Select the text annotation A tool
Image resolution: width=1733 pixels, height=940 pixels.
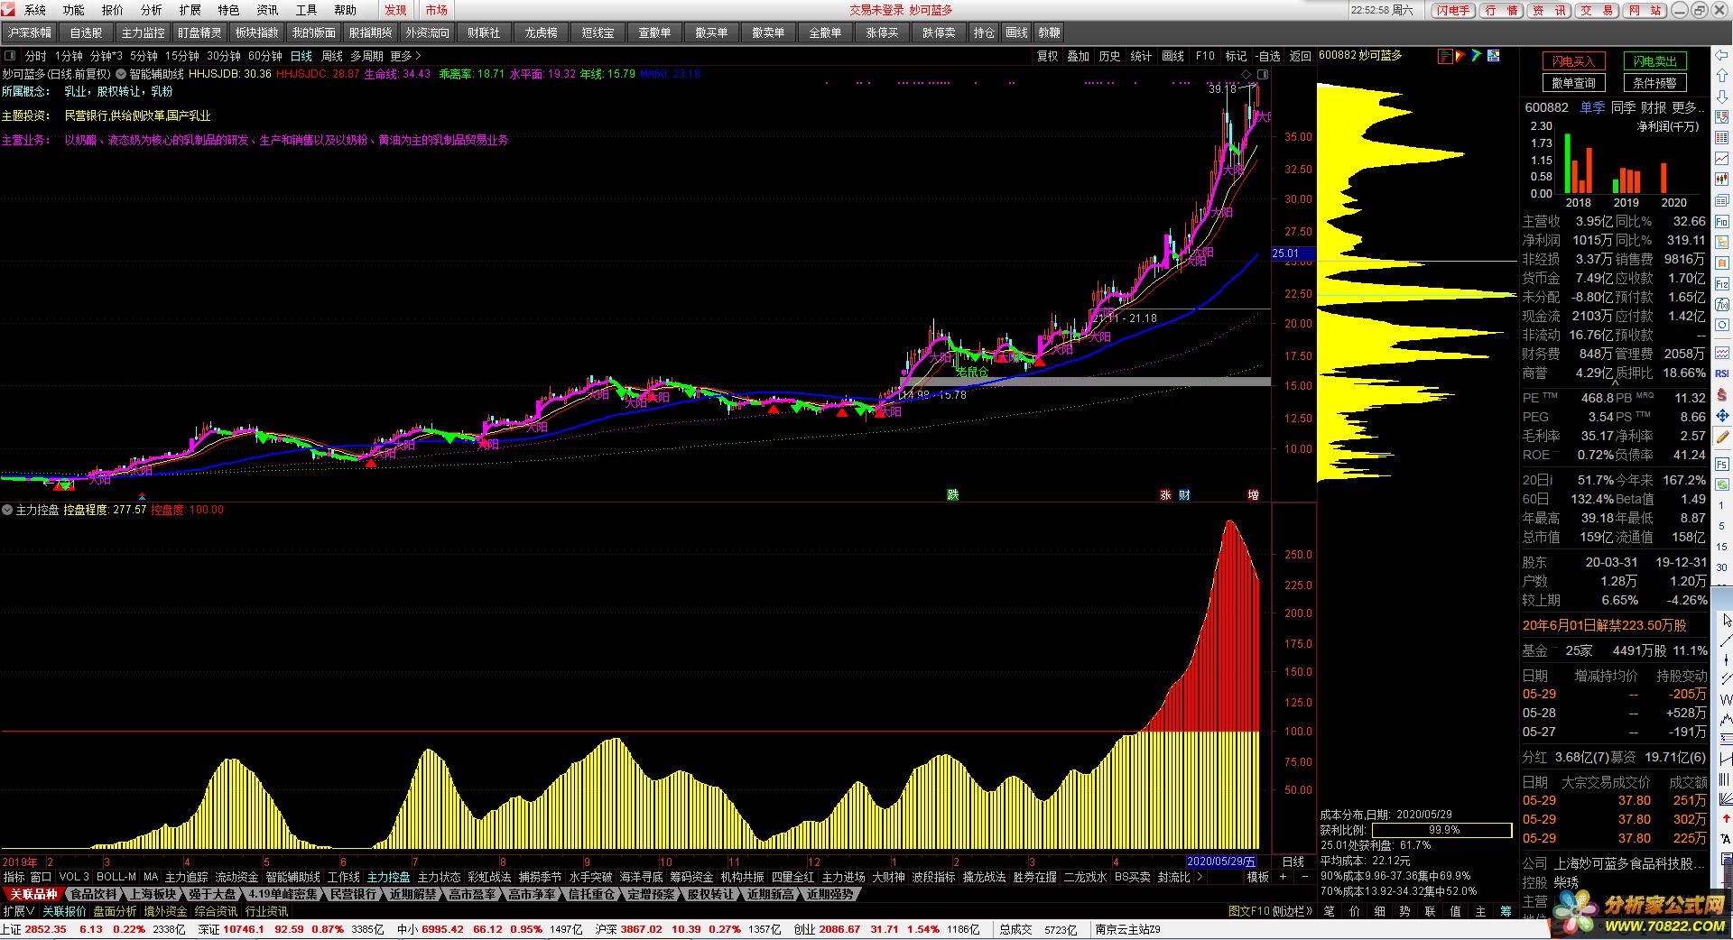(x=1726, y=838)
